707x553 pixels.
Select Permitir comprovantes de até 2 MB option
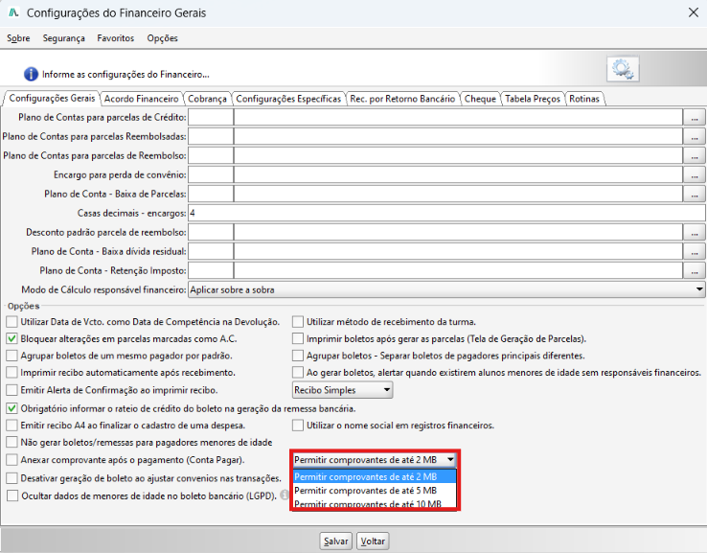pos(375,476)
